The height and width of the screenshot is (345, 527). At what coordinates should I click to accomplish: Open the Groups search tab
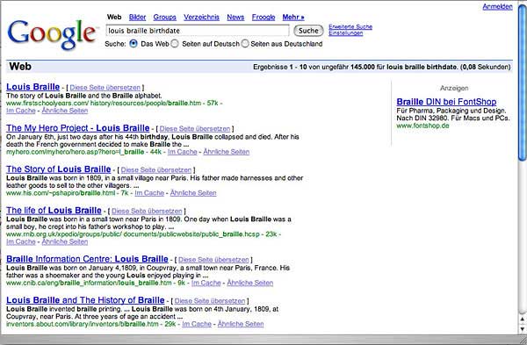pos(165,18)
